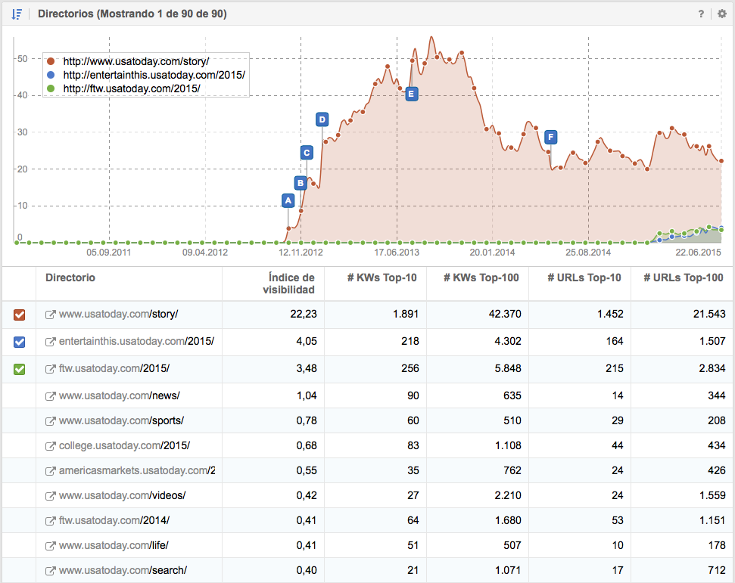The image size is (735, 583).
Task: Open external link icon for www.usatoday.com/news/
Action: 51,396
